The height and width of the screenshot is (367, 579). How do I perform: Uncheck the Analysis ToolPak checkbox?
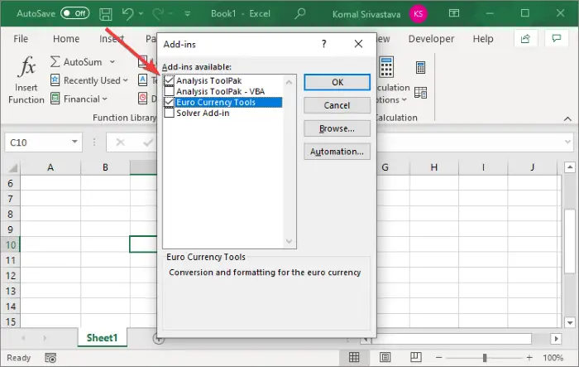(169, 80)
